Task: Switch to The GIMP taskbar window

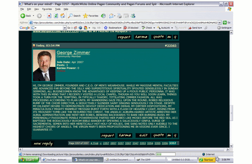Action: (151, 160)
